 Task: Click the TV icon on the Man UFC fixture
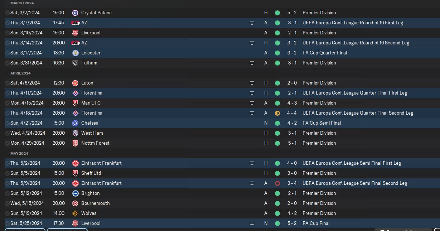coord(252,103)
